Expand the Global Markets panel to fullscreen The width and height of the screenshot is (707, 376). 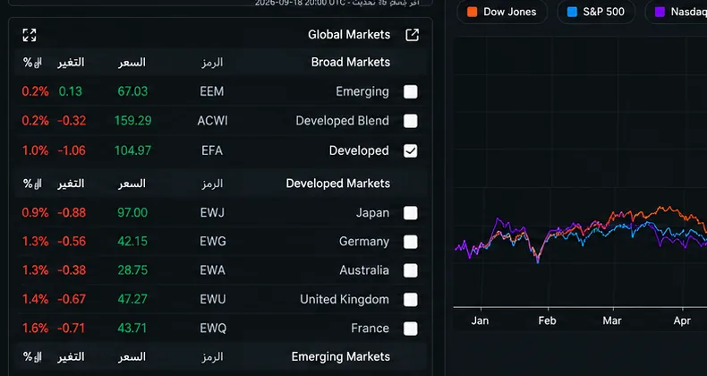click(x=30, y=35)
